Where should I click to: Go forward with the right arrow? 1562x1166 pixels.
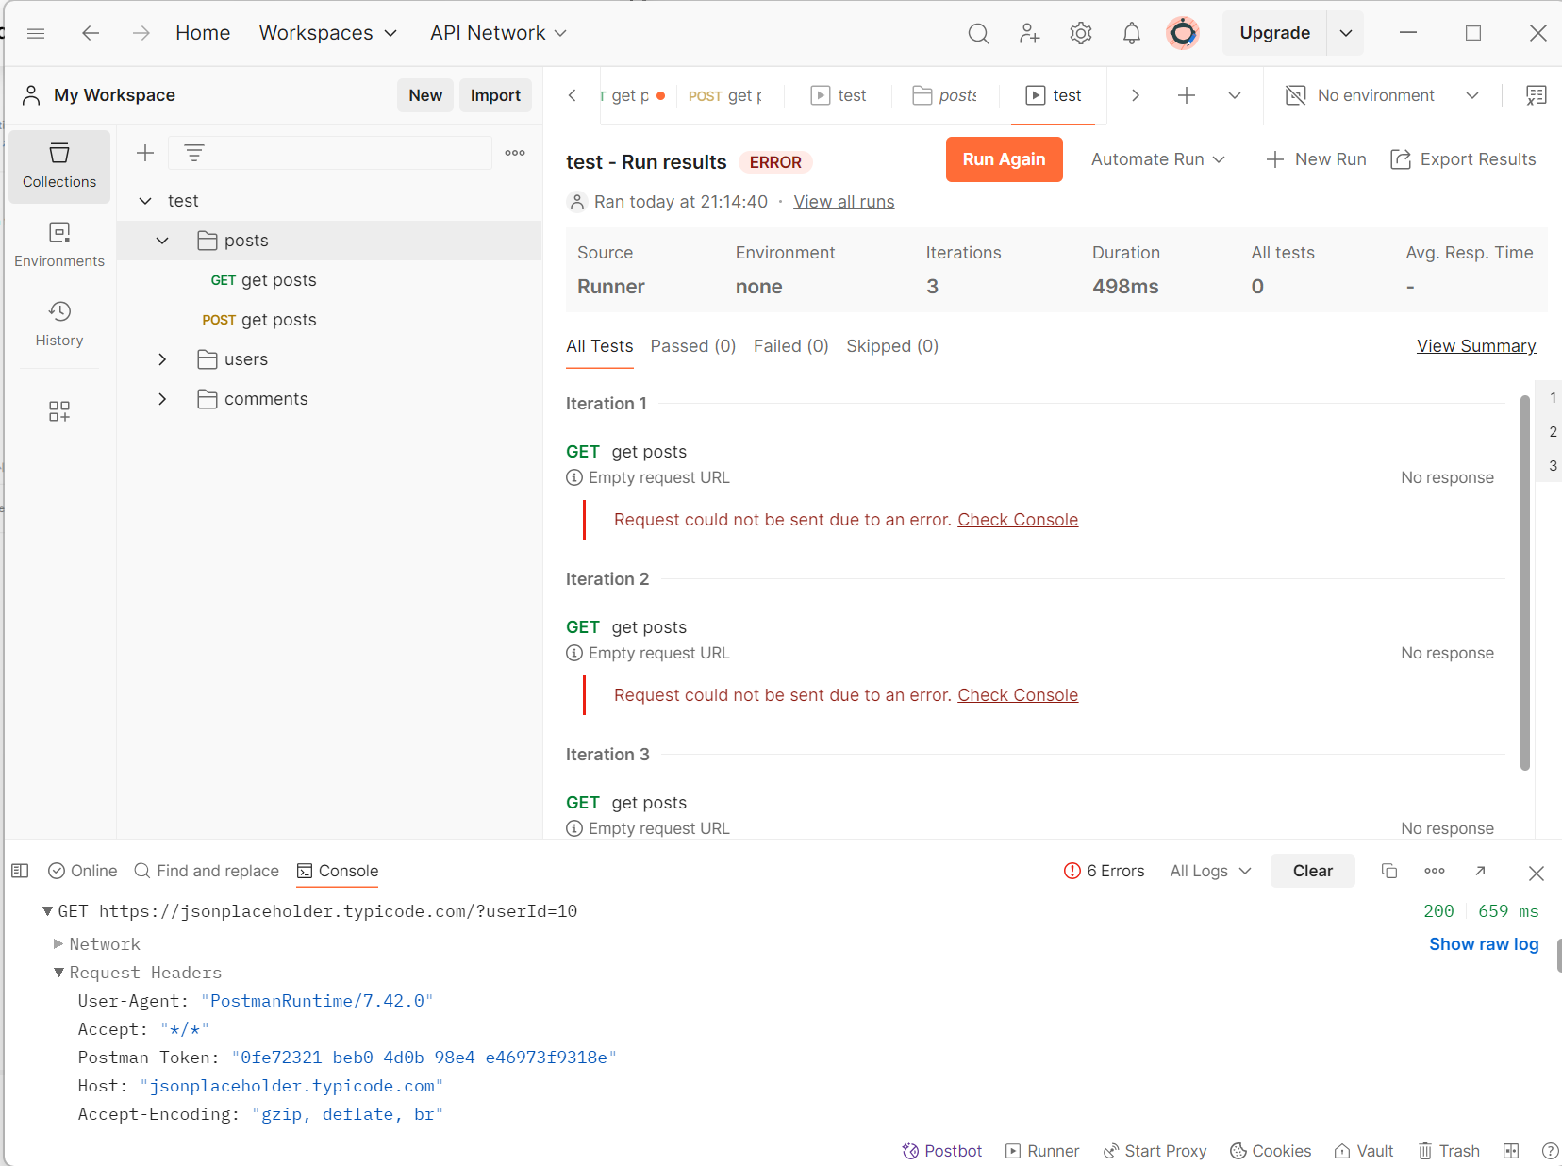pyautogui.click(x=141, y=33)
